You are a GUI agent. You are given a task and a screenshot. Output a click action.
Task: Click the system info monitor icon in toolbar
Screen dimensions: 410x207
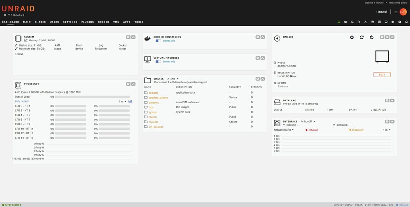386,22
